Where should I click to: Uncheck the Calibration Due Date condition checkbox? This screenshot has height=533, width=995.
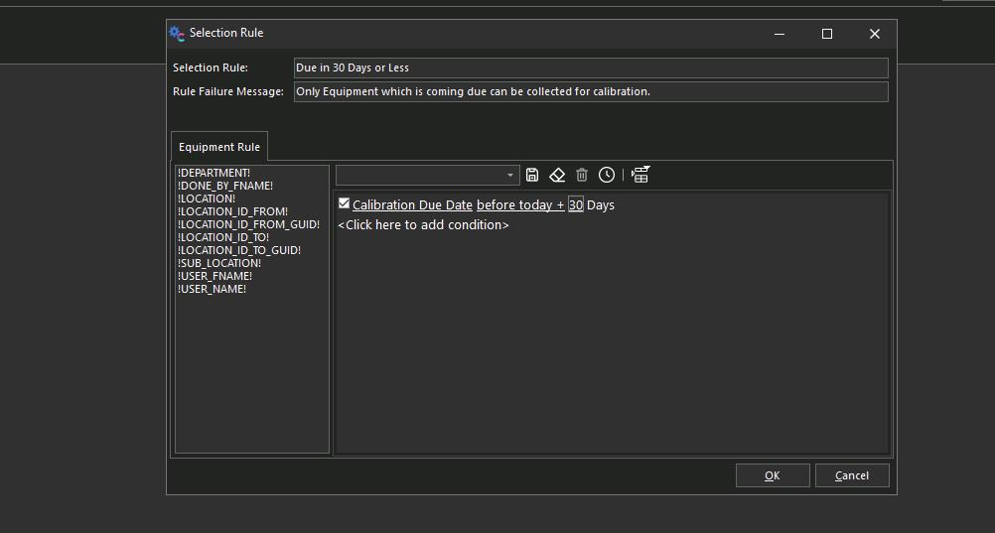(x=344, y=203)
